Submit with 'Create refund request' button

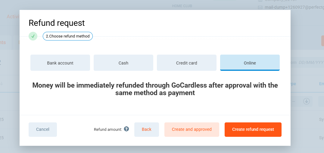click(x=253, y=130)
